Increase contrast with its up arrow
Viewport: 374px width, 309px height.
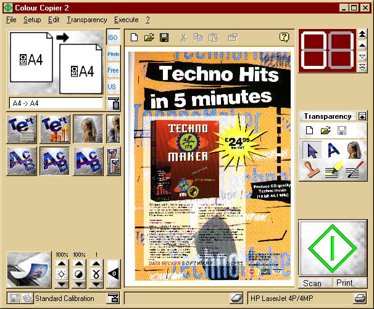click(x=79, y=263)
